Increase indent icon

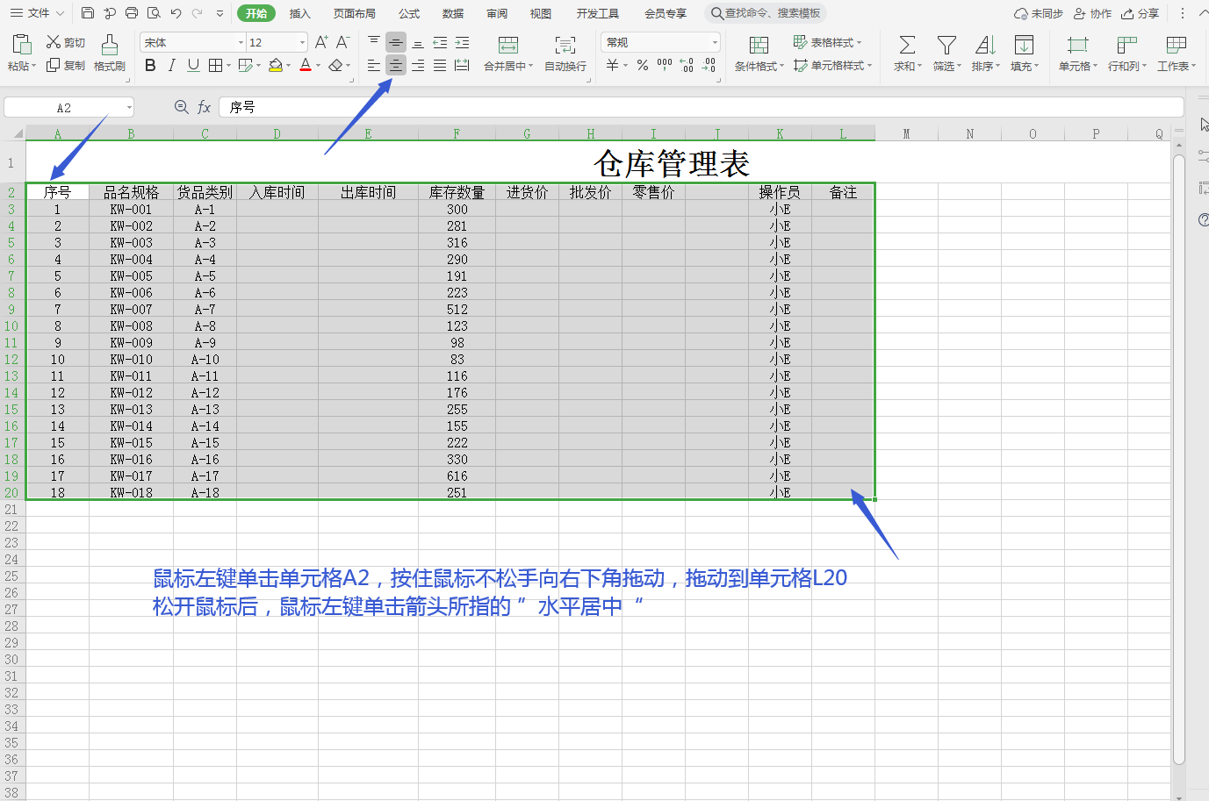tap(462, 42)
